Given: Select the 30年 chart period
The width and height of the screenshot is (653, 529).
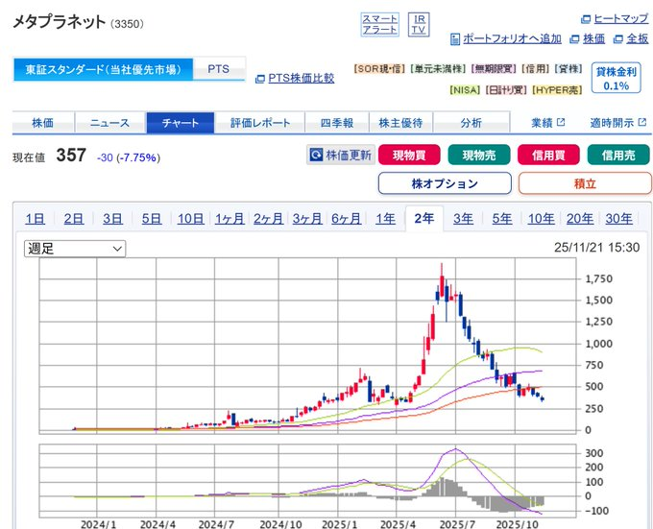Looking at the screenshot, I should (x=618, y=219).
